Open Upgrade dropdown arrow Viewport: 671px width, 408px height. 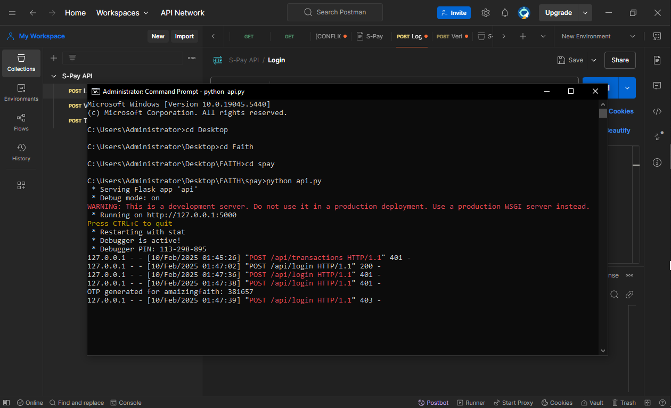pyautogui.click(x=585, y=13)
